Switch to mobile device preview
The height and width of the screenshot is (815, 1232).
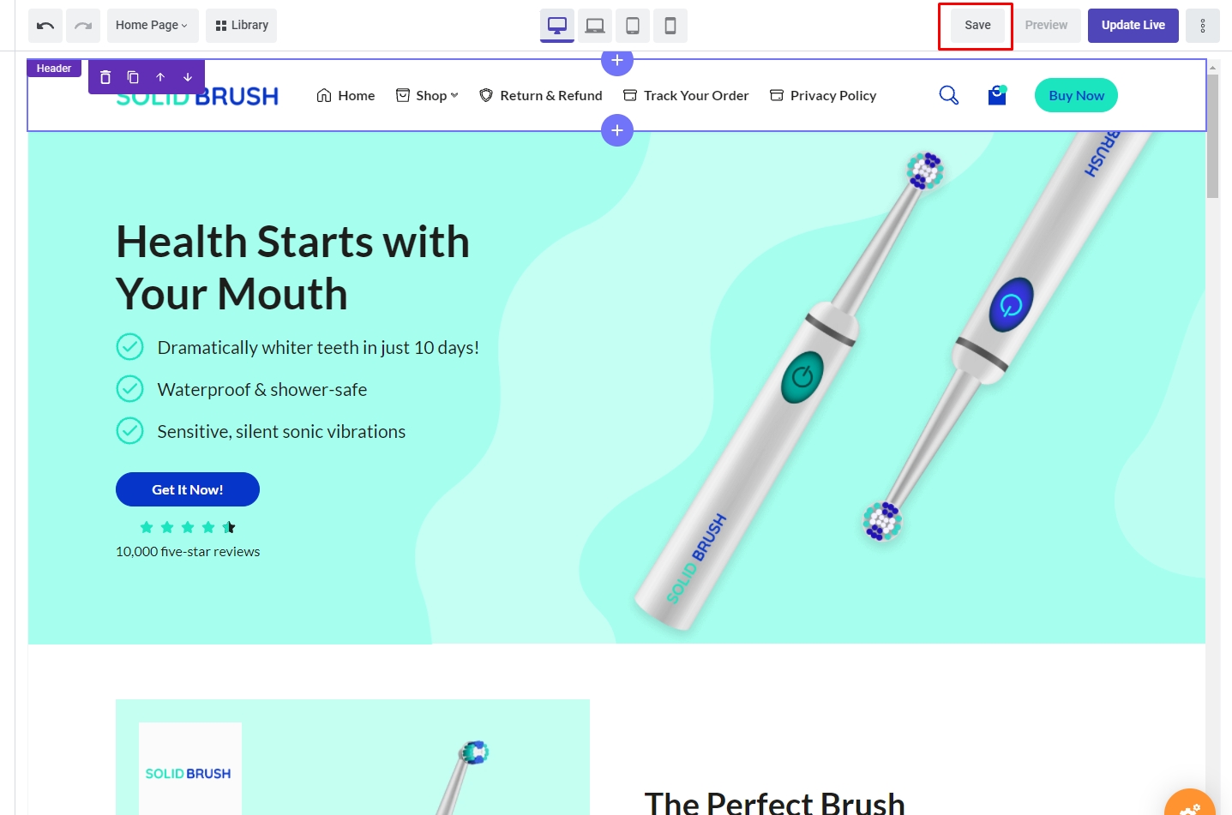pyautogui.click(x=670, y=26)
